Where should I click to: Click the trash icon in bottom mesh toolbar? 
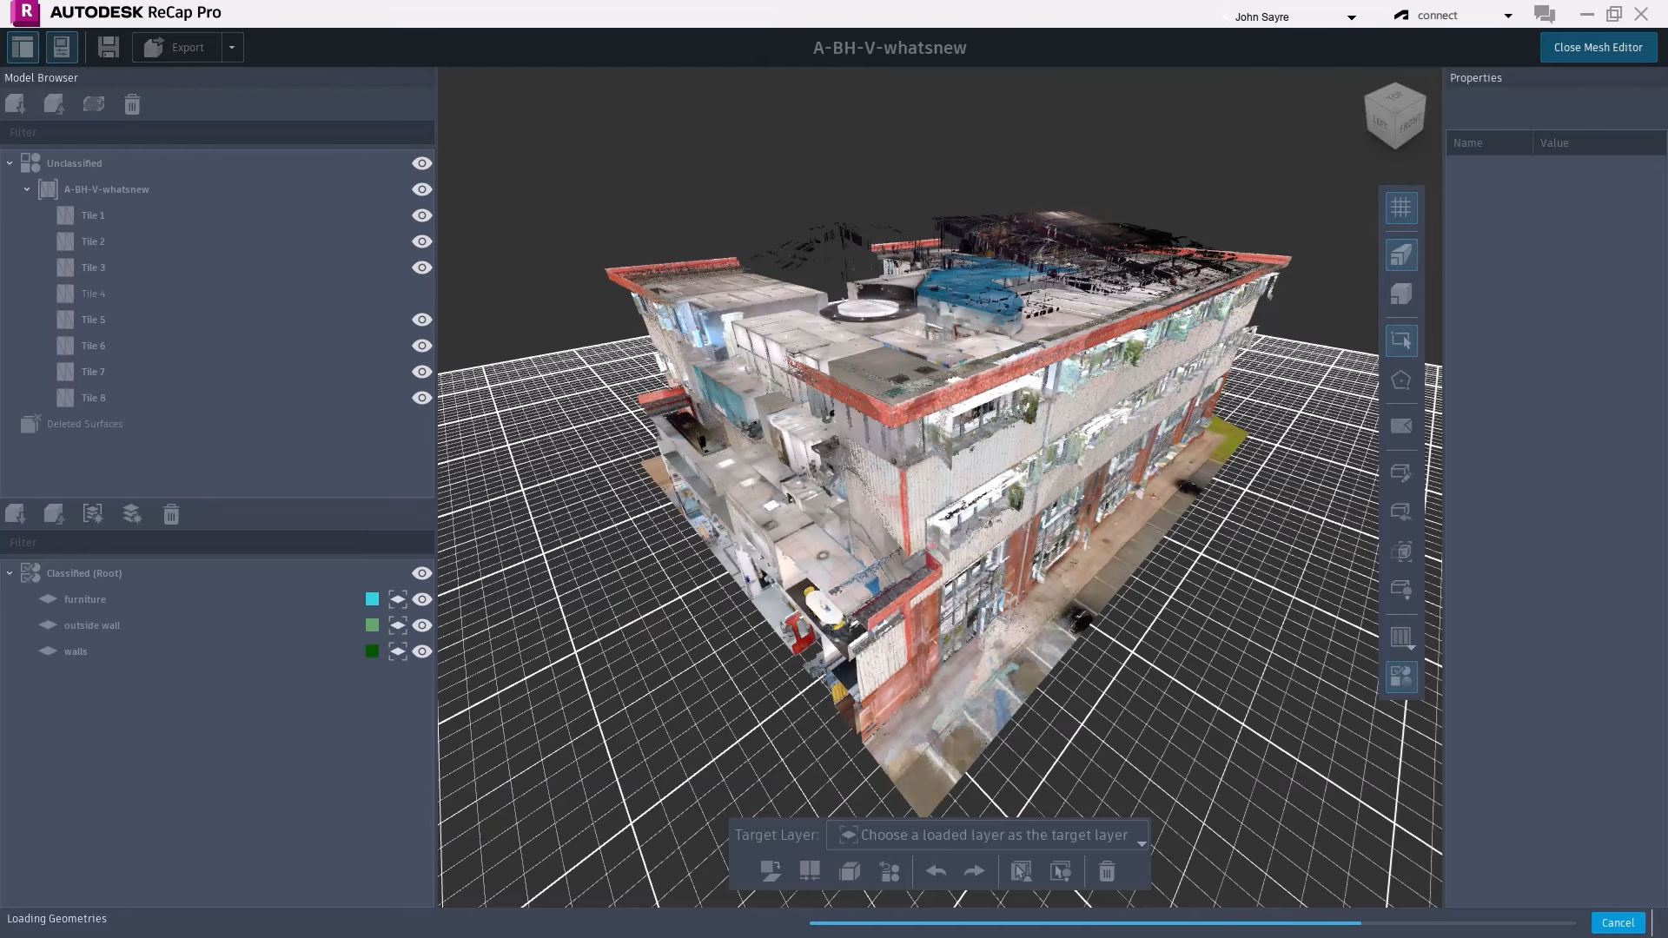tap(1107, 871)
